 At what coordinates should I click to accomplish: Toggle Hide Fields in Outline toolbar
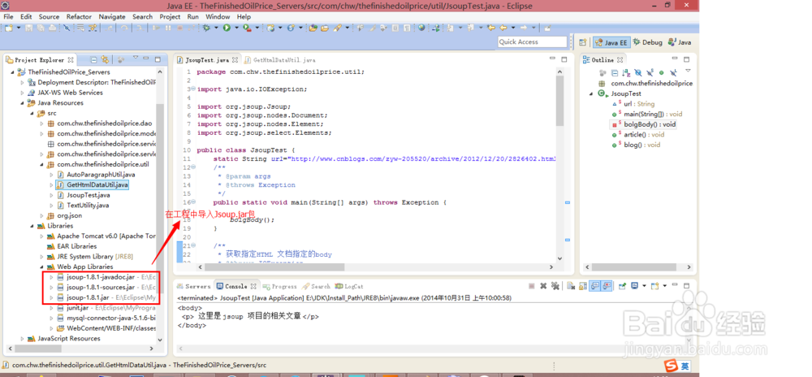coord(638,73)
